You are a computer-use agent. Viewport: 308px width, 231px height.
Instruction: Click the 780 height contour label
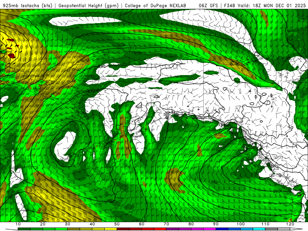click(223, 125)
